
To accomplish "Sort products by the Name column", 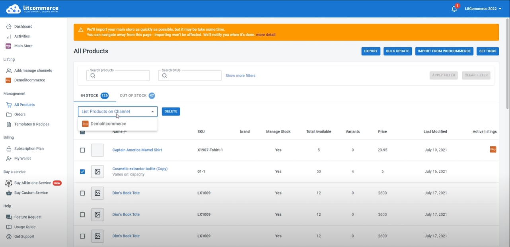I will (119, 132).
